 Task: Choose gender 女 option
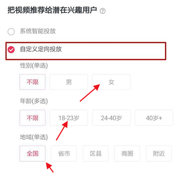pos(111,82)
